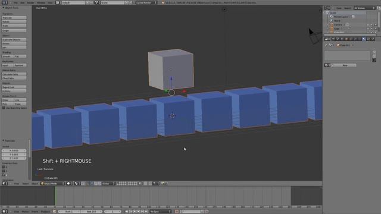This screenshot has width=381, height=214.
Task: Click the current frame field
Action: click(113, 212)
